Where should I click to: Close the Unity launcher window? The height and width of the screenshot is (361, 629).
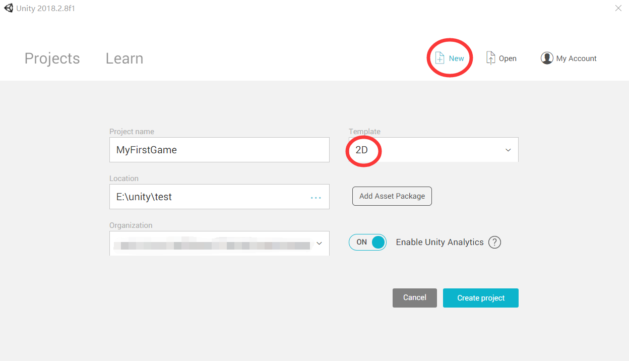click(618, 8)
